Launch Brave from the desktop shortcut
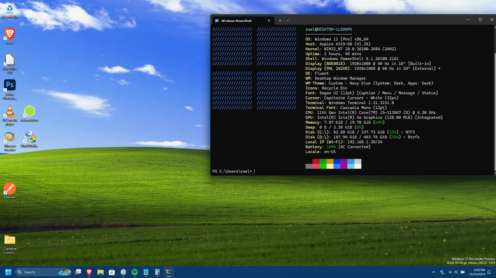496x278 pixels. coord(10,36)
